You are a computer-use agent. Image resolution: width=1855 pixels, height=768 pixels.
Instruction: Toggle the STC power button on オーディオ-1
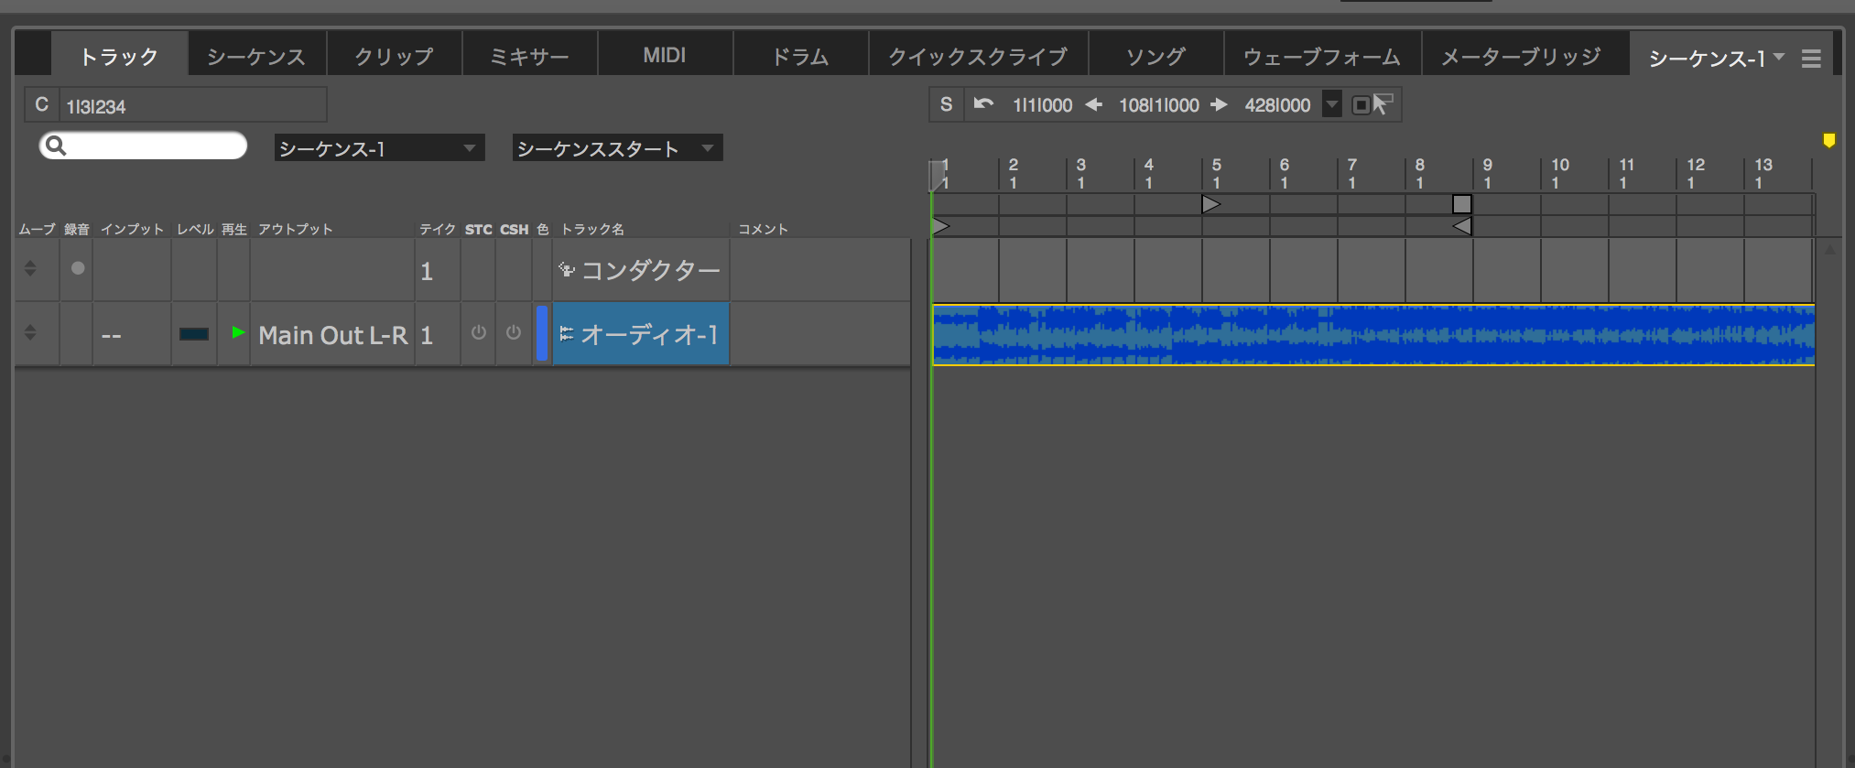coord(478,333)
